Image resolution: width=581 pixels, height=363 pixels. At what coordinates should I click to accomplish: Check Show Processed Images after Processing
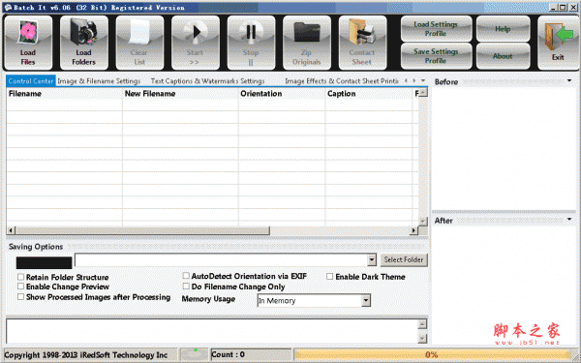pos(20,297)
